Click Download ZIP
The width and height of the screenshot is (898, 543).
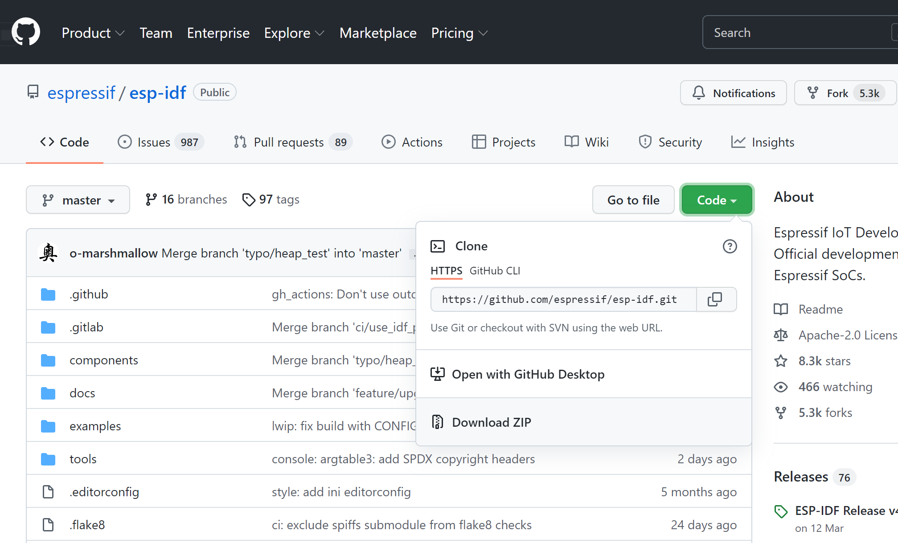[x=491, y=422]
